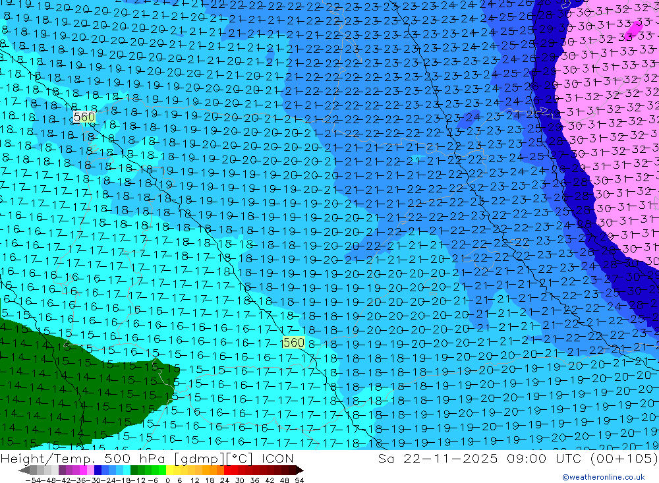Click the '54' label at the scale's end
The width and height of the screenshot is (659, 483).
click(299, 480)
